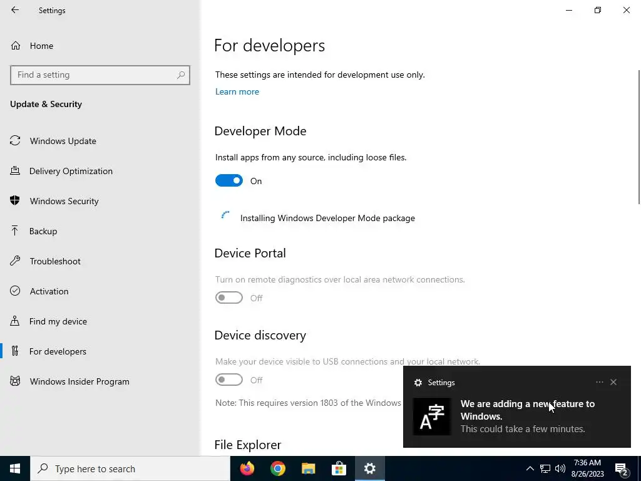This screenshot has height=481, width=641.
Task: Toggle the Device discovery switch
Action: 229,380
